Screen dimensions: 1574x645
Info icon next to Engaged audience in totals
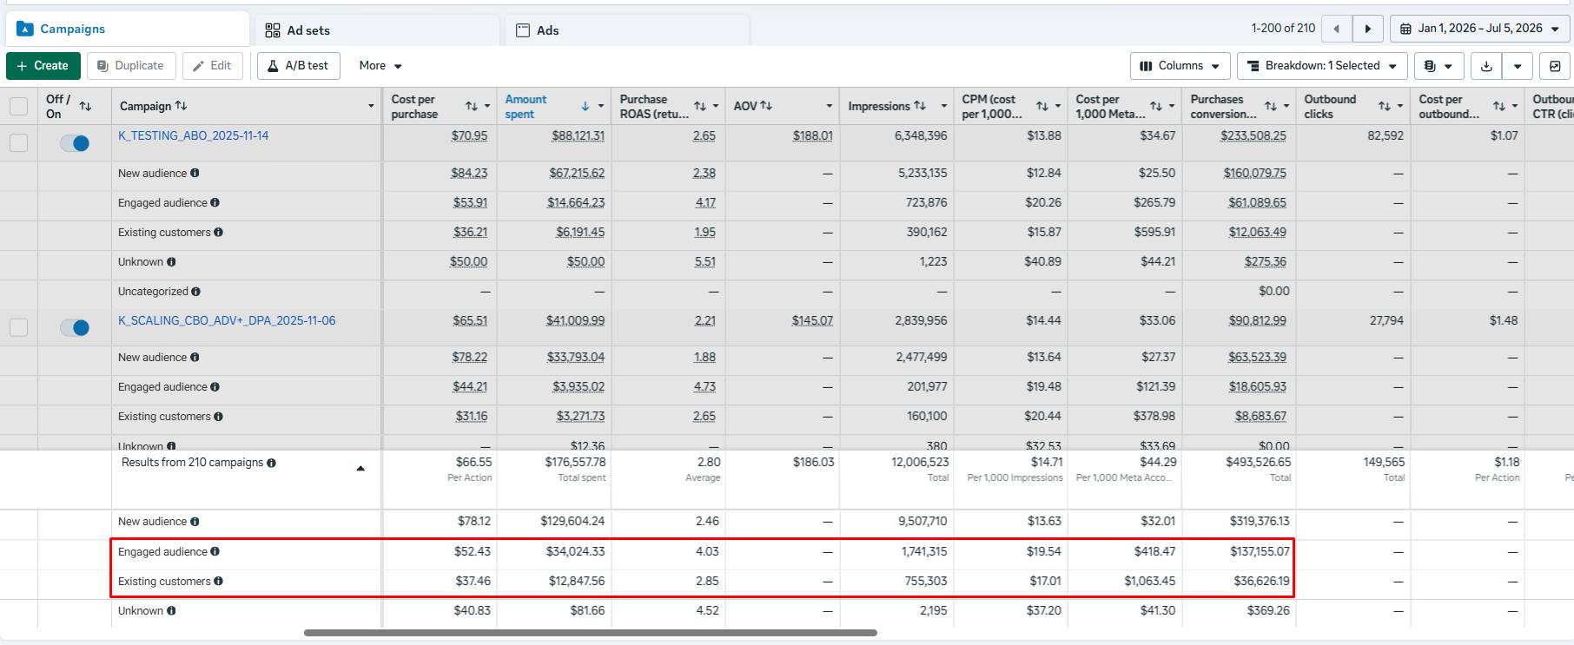(215, 551)
